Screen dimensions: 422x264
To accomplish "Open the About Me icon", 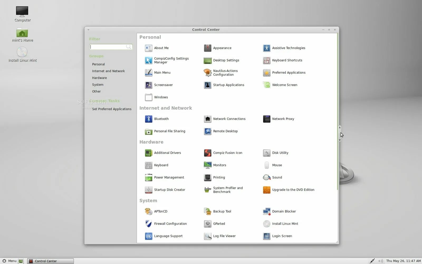I will pyautogui.click(x=148, y=48).
